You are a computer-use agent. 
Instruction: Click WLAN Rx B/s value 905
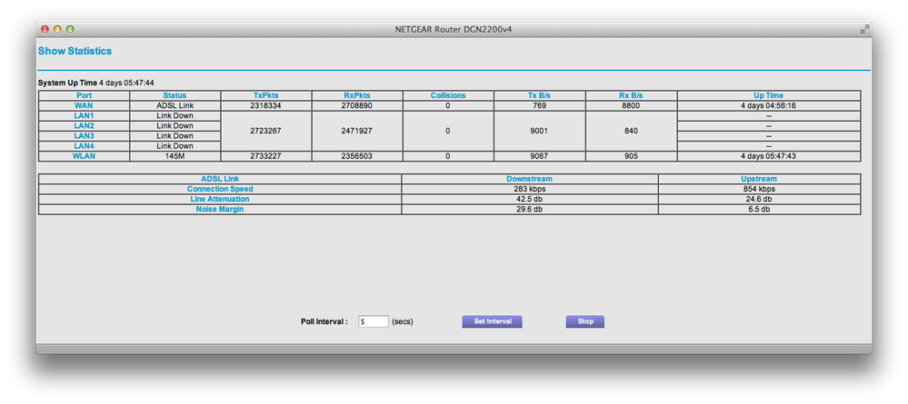[631, 156]
